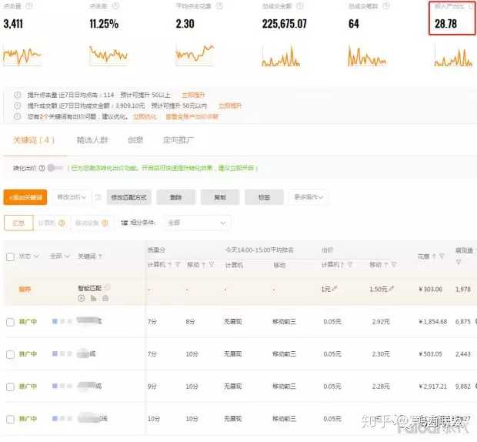Click filter funnel icon under 展现量 column

[459, 264]
